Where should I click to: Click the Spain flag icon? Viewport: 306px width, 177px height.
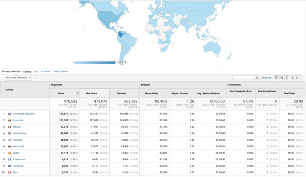pos(9,153)
